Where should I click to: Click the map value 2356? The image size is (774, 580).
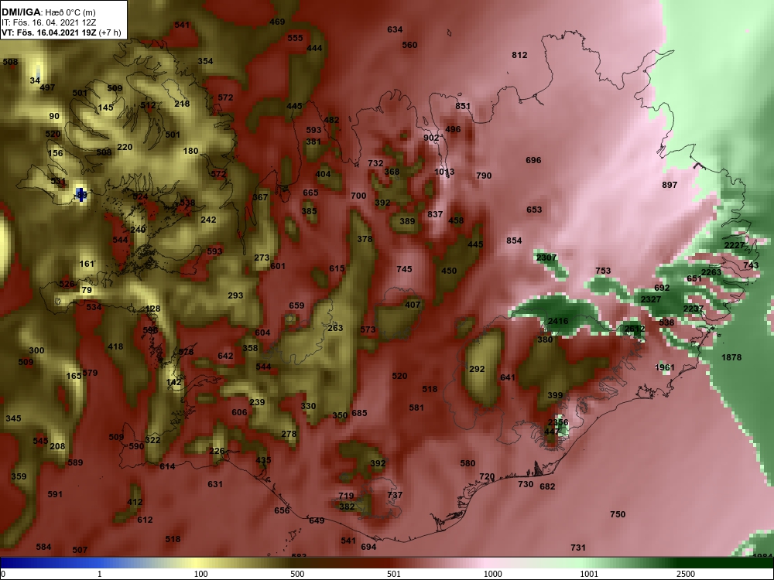pos(558,423)
